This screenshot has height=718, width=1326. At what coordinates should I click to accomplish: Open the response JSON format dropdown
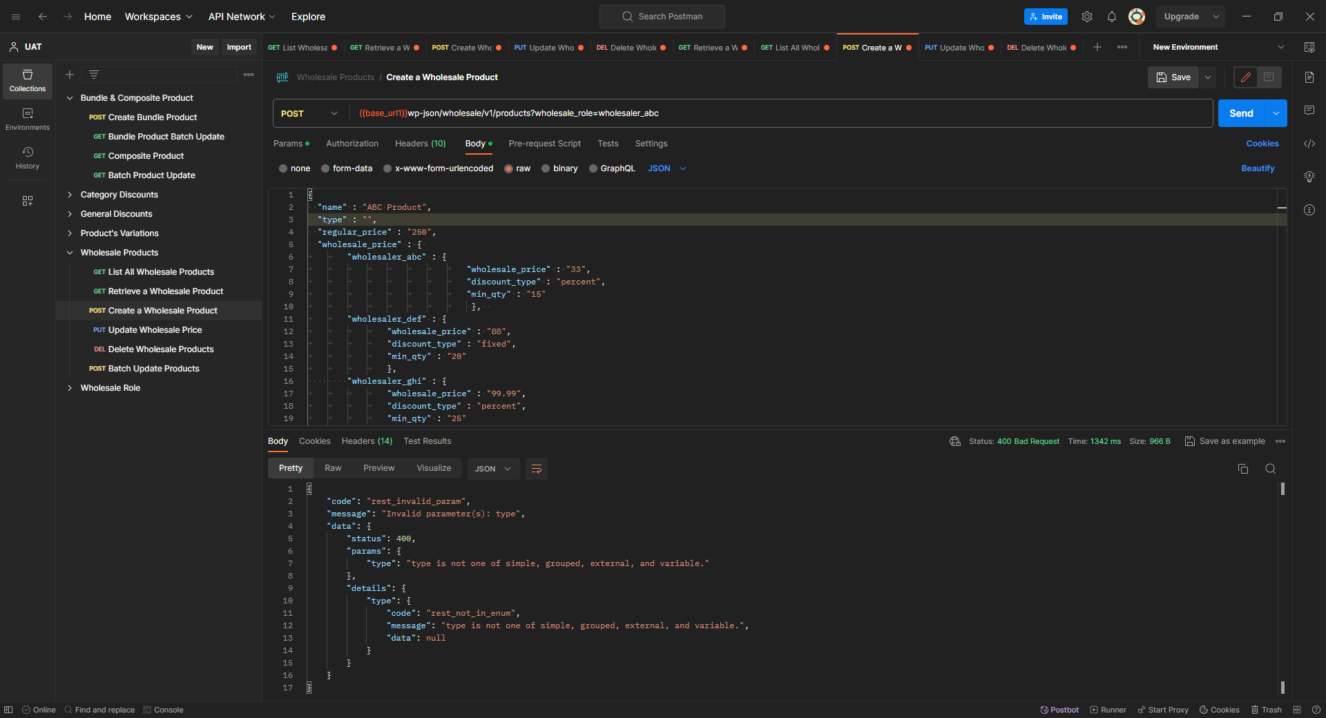pos(493,469)
